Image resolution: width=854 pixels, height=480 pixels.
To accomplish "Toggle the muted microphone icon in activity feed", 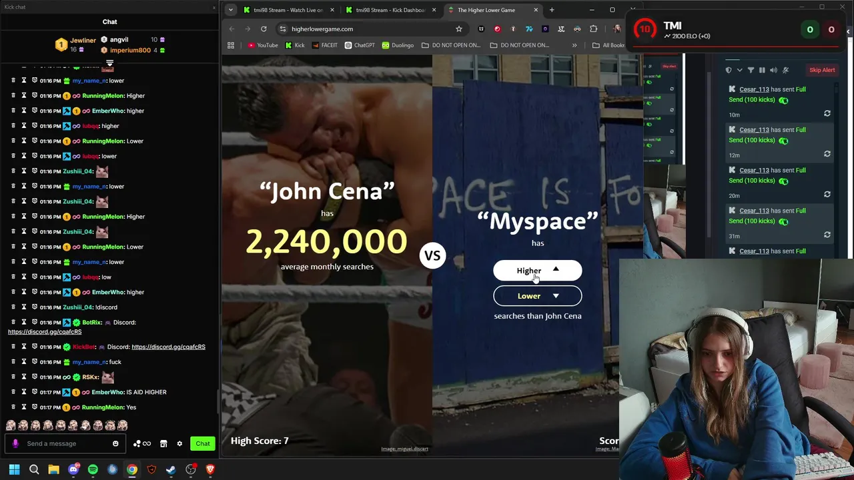I will pos(785,70).
